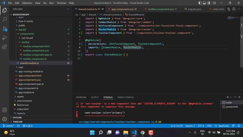
Task: Open the Terminal menu
Action: (61, 3)
